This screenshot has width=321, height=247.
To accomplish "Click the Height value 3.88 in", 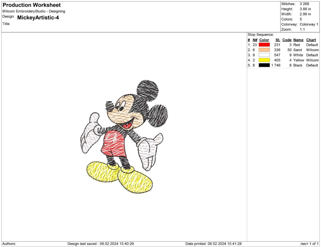I will click(x=305, y=9).
